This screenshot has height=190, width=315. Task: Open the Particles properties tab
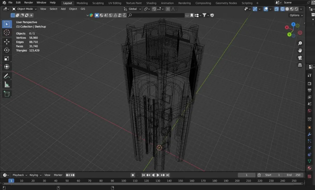tap(309, 141)
